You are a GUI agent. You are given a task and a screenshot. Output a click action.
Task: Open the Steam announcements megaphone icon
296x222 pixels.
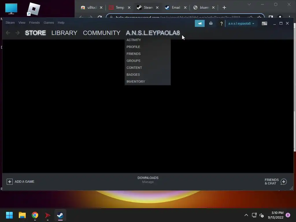click(199, 23)
